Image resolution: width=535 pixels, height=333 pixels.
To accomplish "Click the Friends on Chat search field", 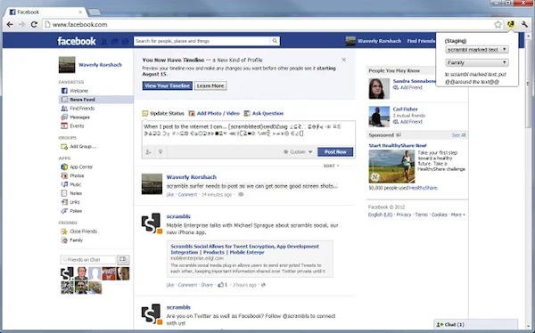I will (88, 260).
